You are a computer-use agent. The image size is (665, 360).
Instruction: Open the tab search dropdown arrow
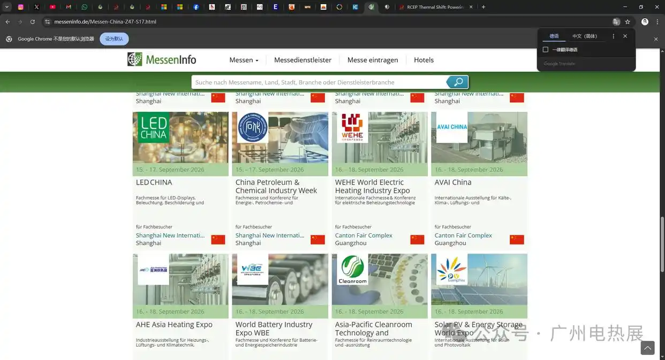[7, 7]
